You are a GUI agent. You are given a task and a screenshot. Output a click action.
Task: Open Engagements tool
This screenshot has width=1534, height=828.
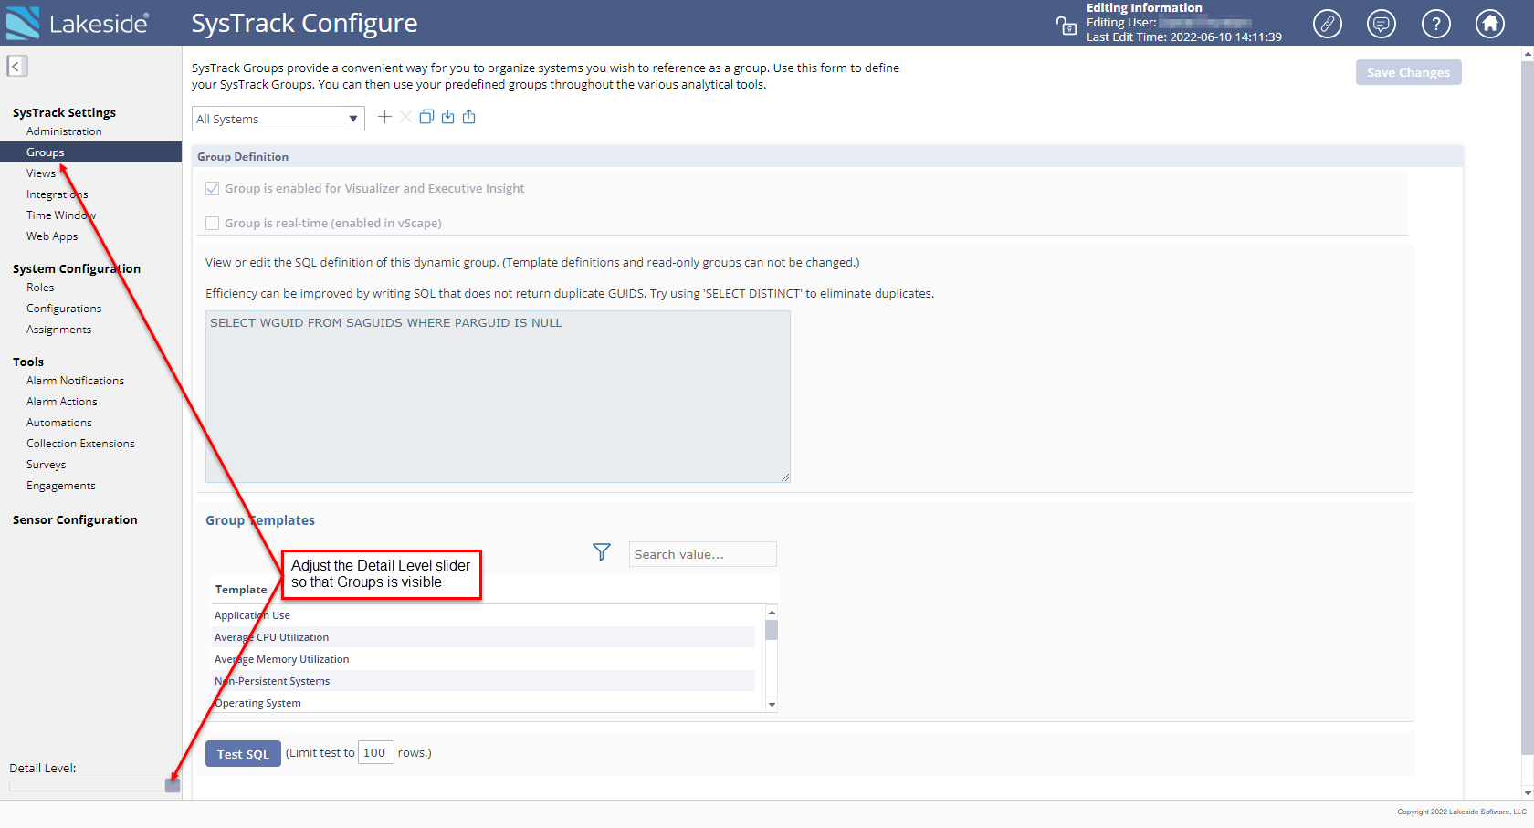coord(61,486)
